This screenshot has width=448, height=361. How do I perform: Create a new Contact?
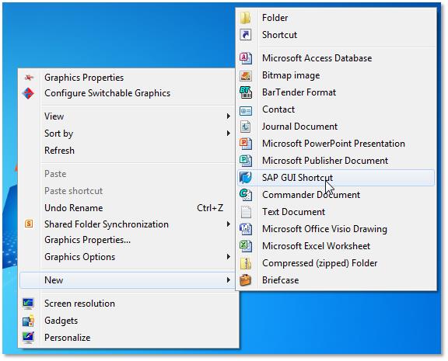[278, 109]
